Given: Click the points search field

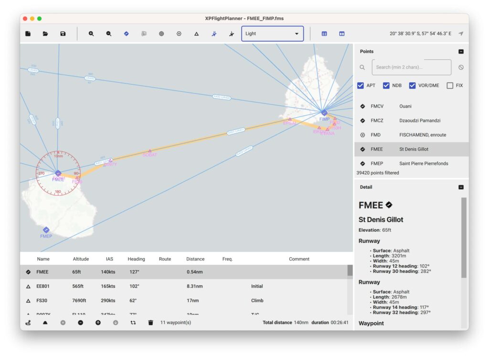Looking at the screenshot, I should [411, 67].
